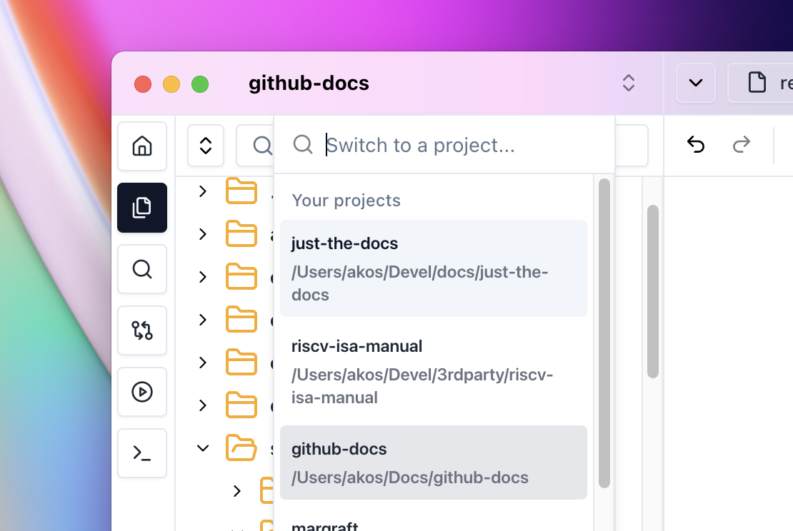Collapse the open folder chevron
793x531 pixels.
point(203,448)
